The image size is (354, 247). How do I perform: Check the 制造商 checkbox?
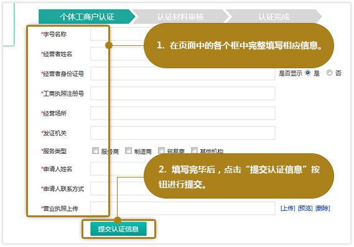pyautogui.click(x=128, y=150)
